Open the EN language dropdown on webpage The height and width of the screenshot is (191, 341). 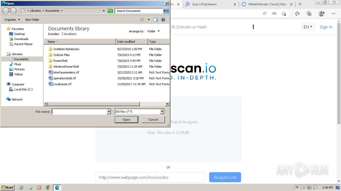[x=308, y=27]
